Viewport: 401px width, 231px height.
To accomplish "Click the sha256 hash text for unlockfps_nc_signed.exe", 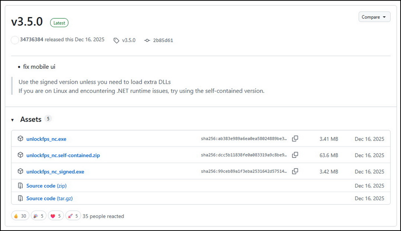I will coord(244,171).
